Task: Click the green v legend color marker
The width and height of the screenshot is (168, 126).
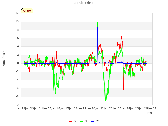Action: [81, 121]
